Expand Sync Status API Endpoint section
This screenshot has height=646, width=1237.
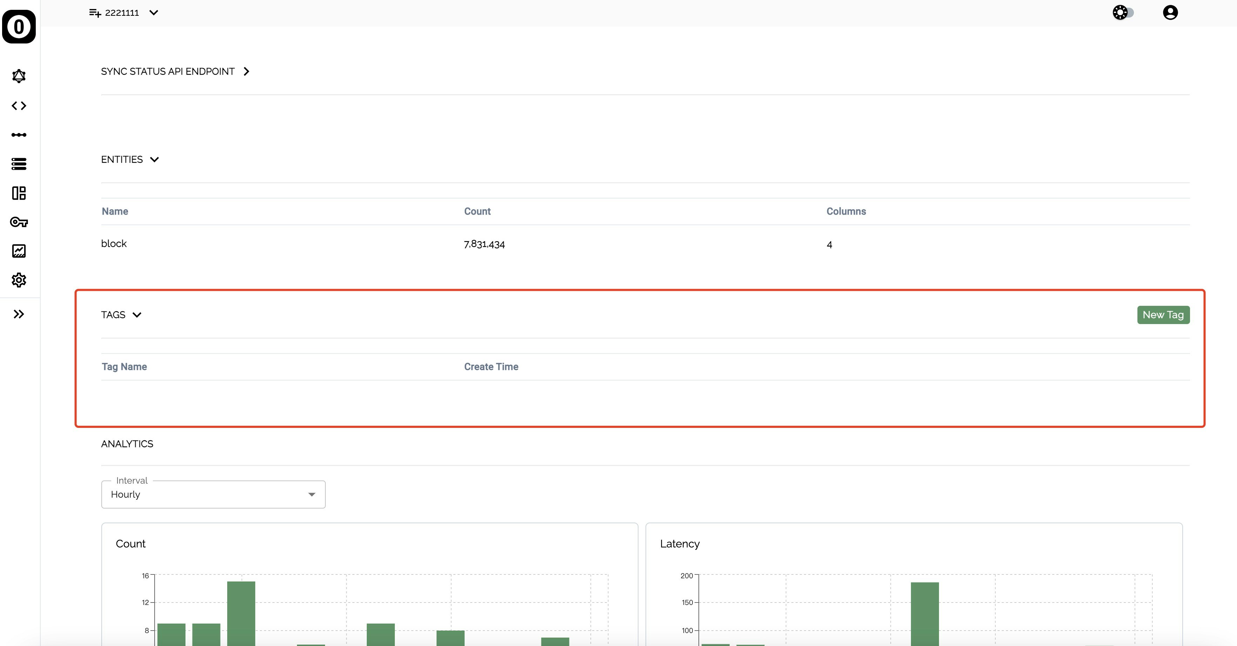pyautogui.click(x=246, y=72)
